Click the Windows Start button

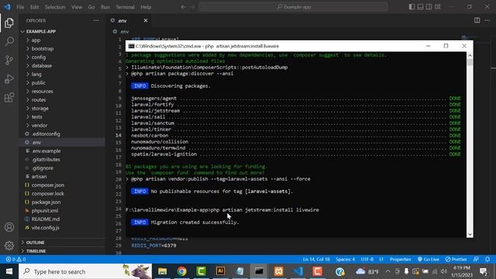[9, 271]
